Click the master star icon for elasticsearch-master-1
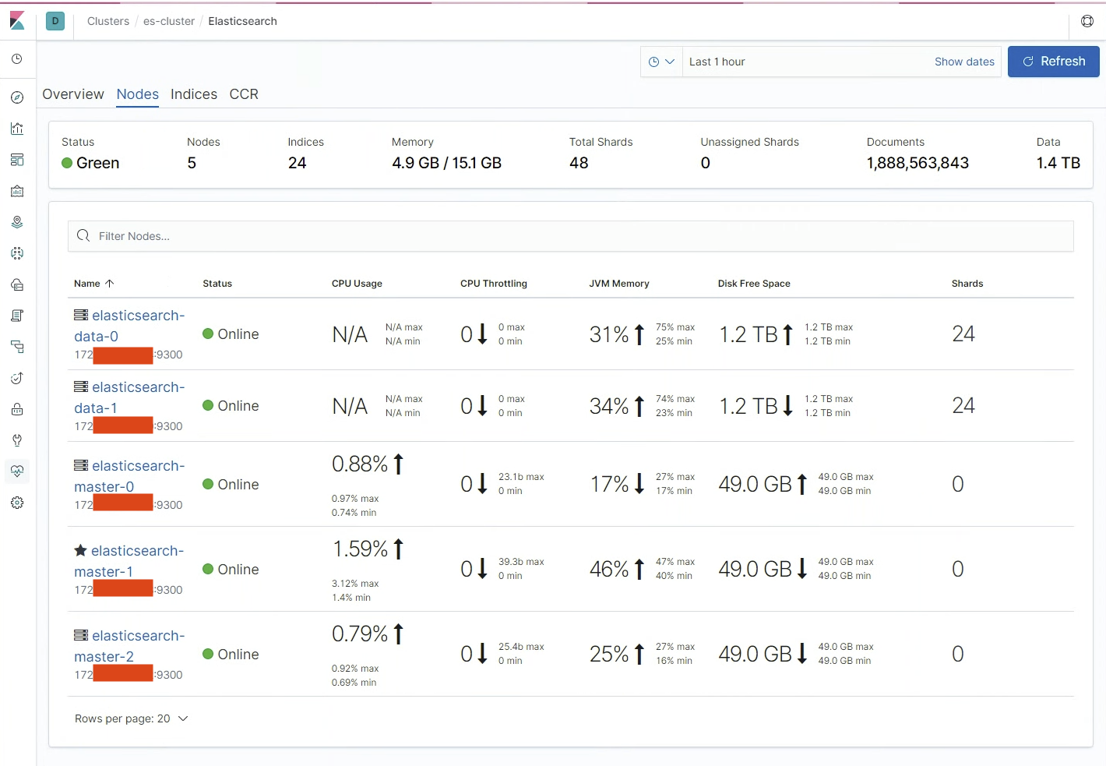Screen dimensions: 1106x766 point(80,550)
